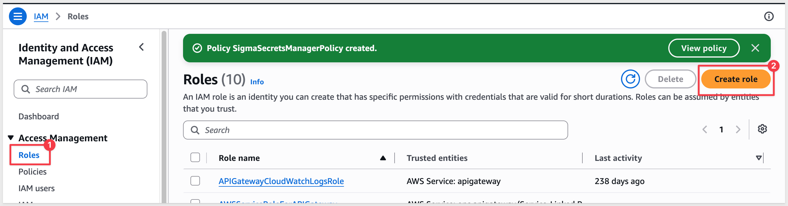Check the APIGatewayCloudWatchLogsRole row checkbox
Screen dimensions: 788x206
[x=195, y=181]
